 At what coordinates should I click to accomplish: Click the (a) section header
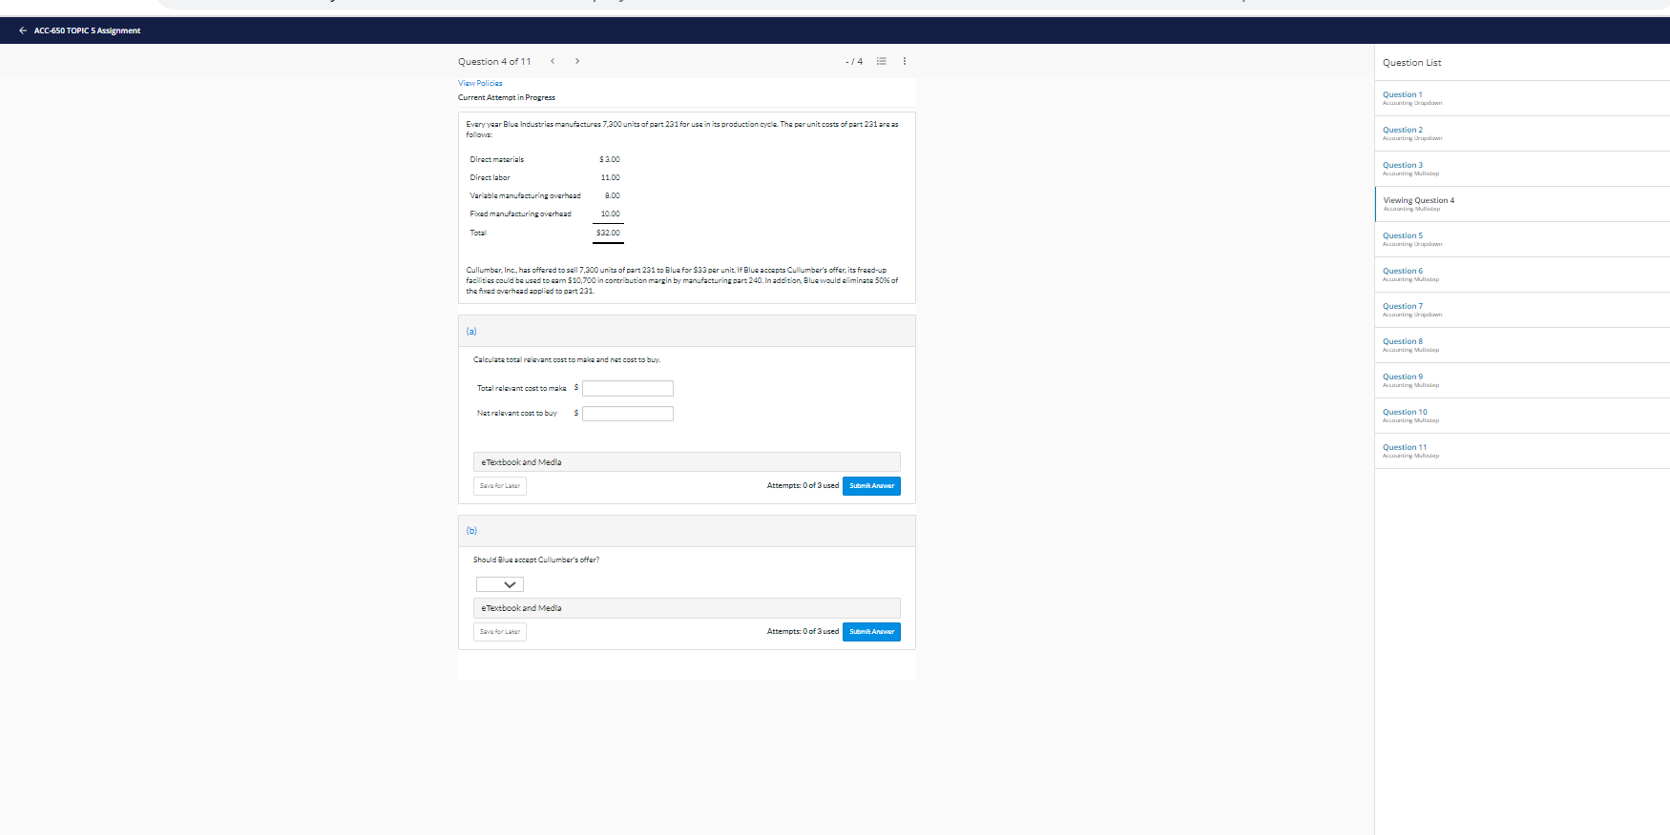coord(687,331)
